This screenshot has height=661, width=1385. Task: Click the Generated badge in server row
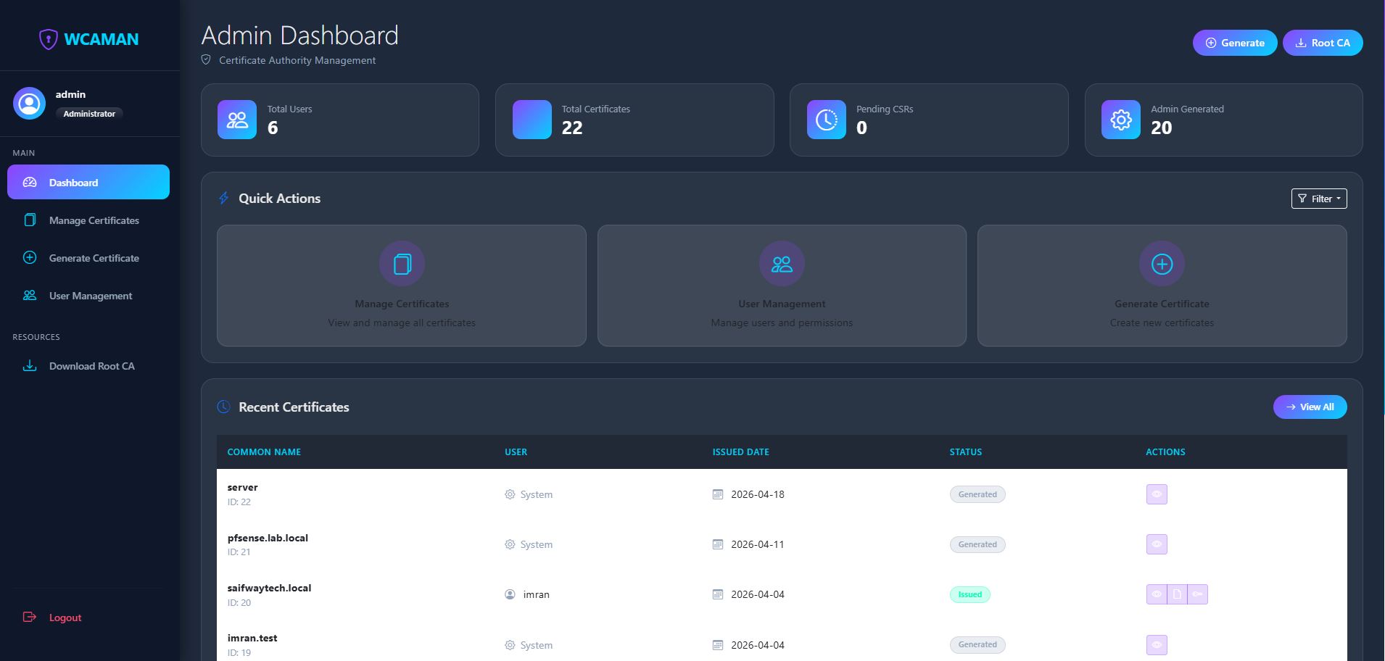click(977, 494)
